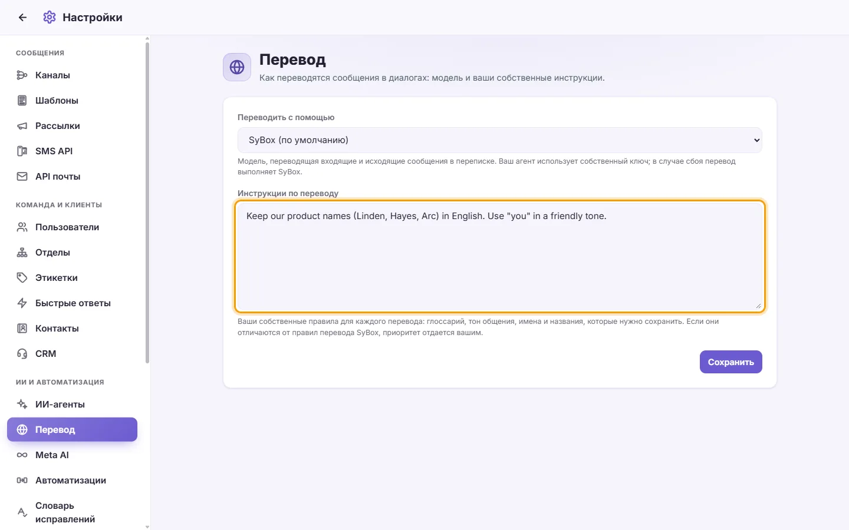Viewport: 849px width, 530px height.
Task: Click the Отделы org-chart icon
Action: click(22, 253)
